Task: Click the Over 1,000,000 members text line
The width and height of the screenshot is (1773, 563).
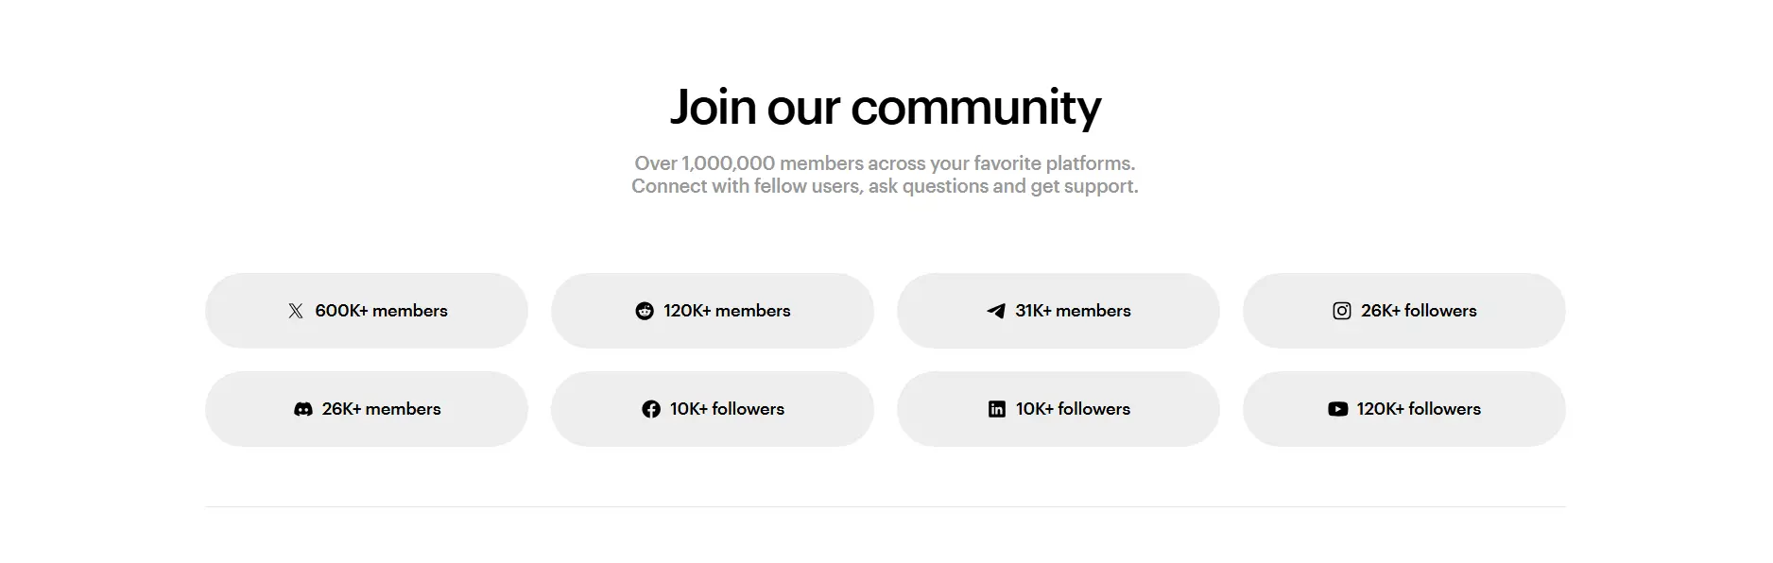Action: click(x=886, y=163)
